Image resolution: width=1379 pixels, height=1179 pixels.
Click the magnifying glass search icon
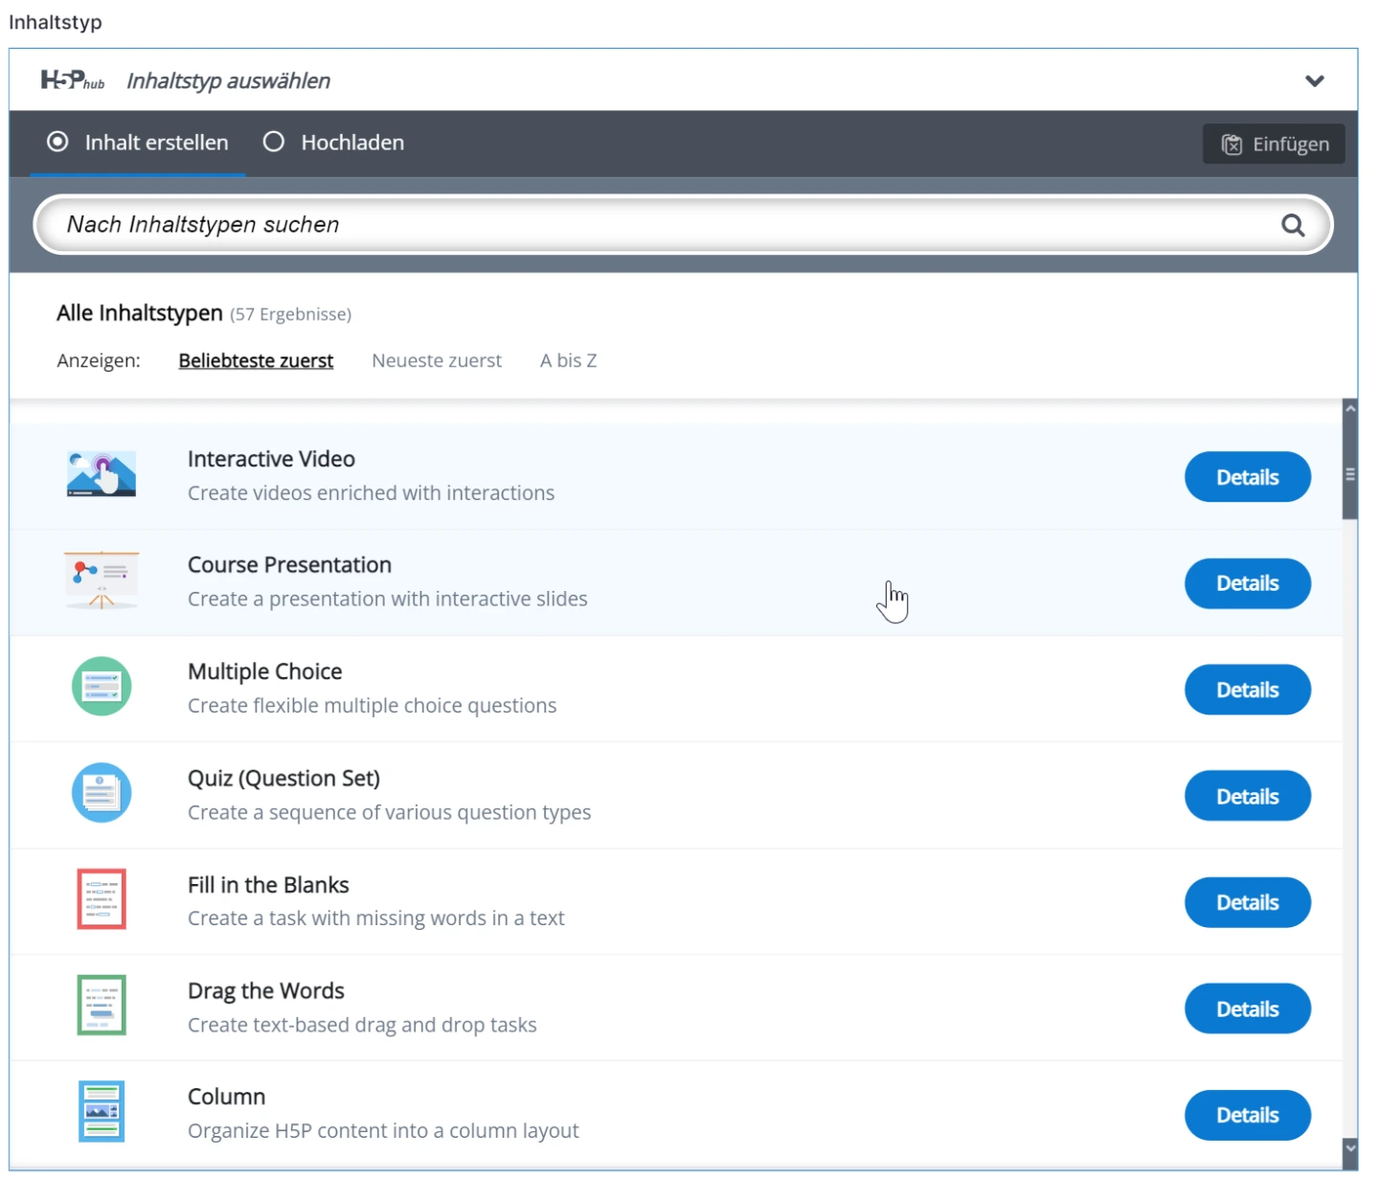pos(1293,226)
